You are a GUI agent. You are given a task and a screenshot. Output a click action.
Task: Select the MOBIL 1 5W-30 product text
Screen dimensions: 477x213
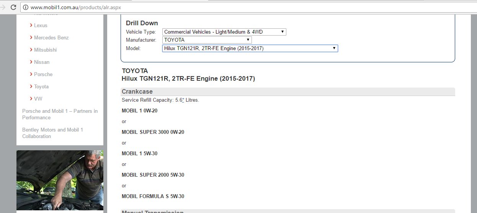(139, 153)
